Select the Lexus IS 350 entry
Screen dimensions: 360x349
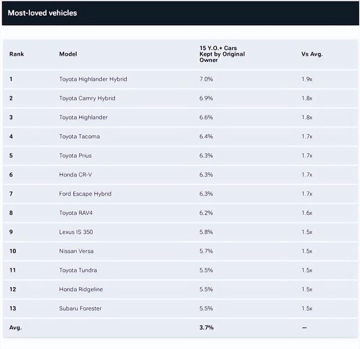click(76, 232)
